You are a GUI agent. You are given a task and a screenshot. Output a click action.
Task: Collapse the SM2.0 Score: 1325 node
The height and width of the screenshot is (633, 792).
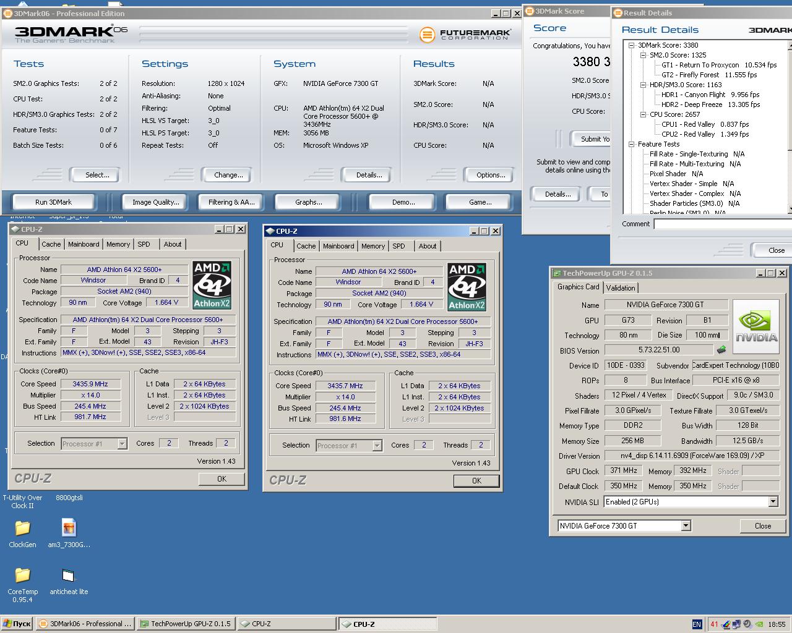click(643, 55)
